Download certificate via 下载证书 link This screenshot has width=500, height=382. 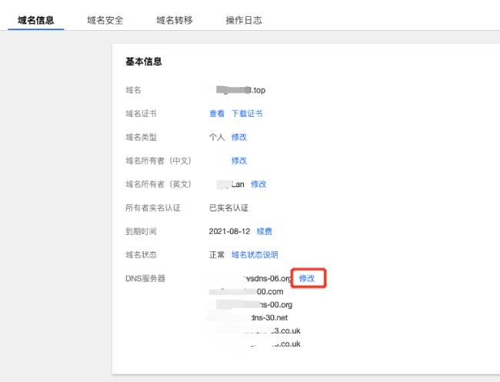247,113
